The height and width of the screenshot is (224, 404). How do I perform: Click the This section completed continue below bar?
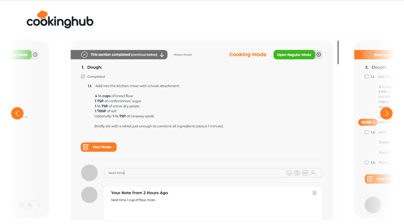click(x=119, y=55)
